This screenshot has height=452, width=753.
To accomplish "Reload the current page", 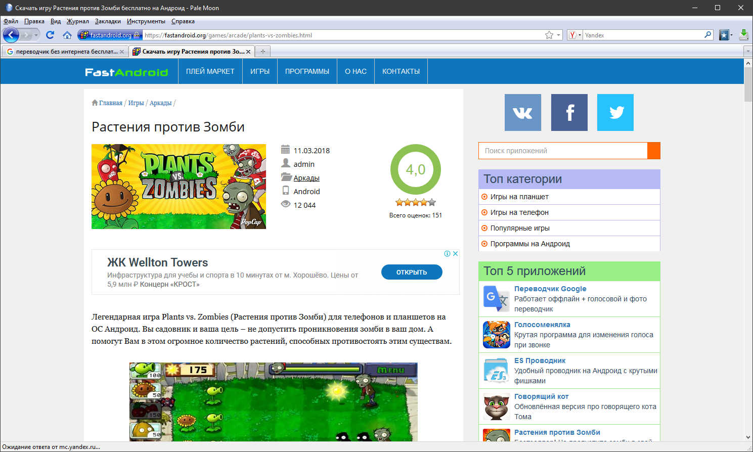I will [50, 35].
